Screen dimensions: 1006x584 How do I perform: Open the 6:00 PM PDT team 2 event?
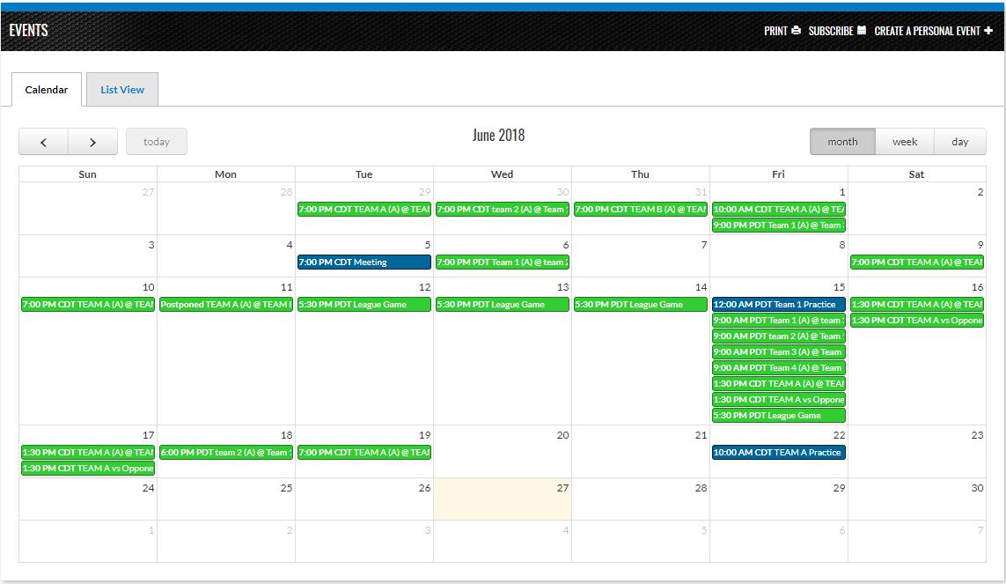click(x=225, y=453)
